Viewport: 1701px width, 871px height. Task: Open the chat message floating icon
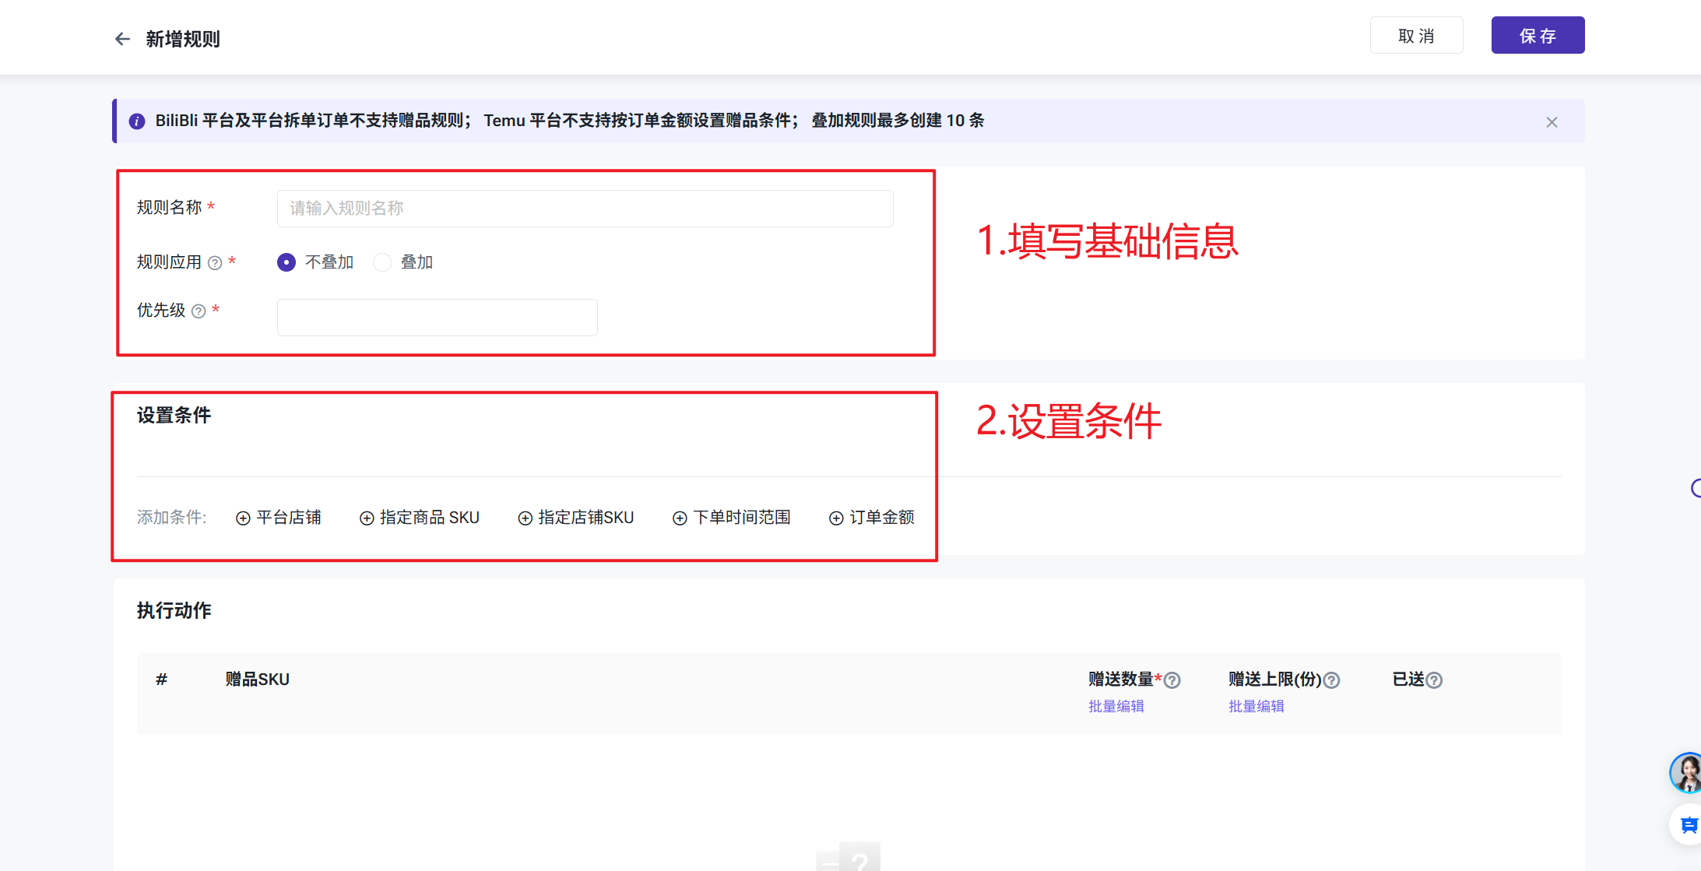click(x=1688, y=825)
